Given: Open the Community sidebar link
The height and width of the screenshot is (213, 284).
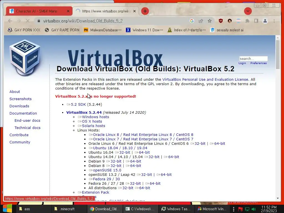Looking at the screenshot, I should [20, 142].
